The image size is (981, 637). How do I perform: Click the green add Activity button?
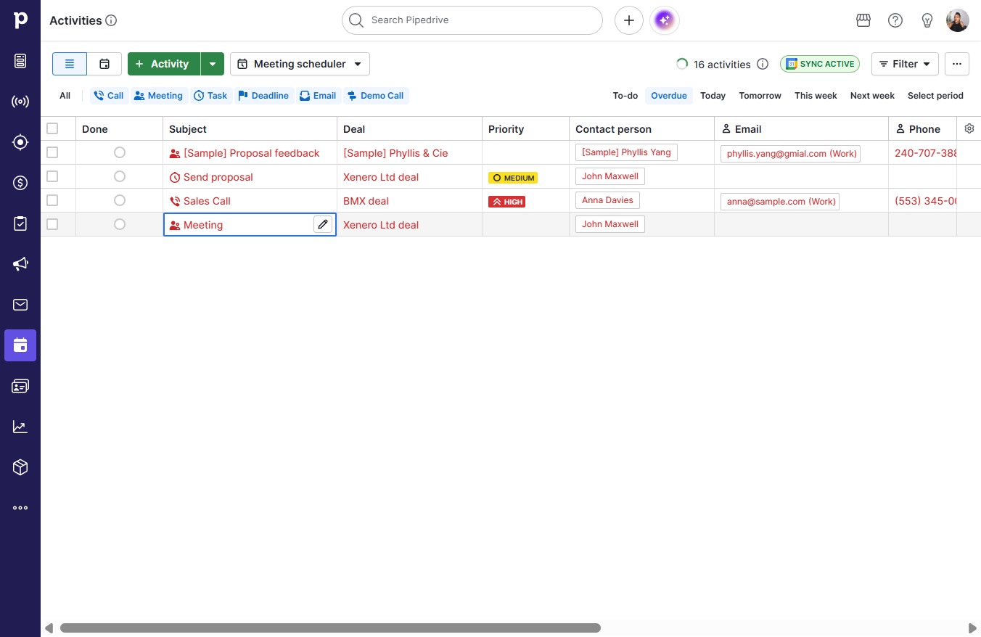(164, 64)
